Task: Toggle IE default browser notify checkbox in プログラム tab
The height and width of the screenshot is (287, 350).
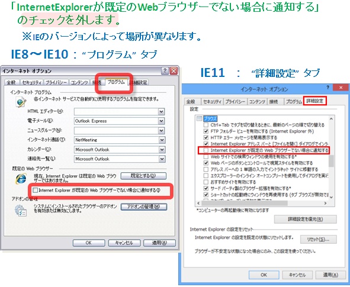Action: click(36, 190)
